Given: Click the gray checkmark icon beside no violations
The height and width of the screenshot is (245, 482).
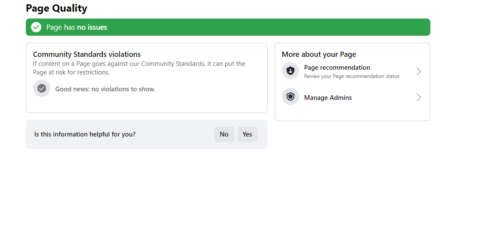Looking at the screenshot, I should tap(42, 89).
